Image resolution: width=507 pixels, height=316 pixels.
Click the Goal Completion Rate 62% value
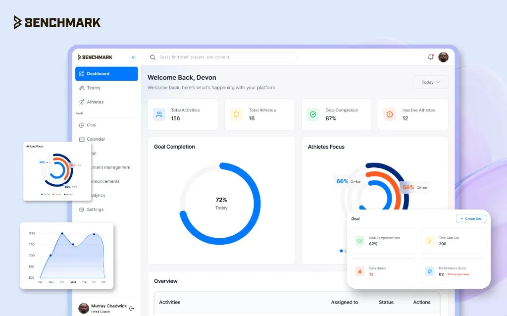373,244
